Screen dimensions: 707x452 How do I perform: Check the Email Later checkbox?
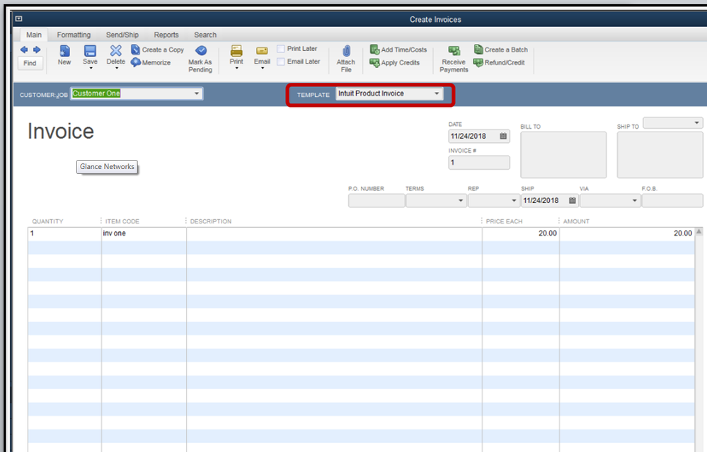click(x=281, y=62)
